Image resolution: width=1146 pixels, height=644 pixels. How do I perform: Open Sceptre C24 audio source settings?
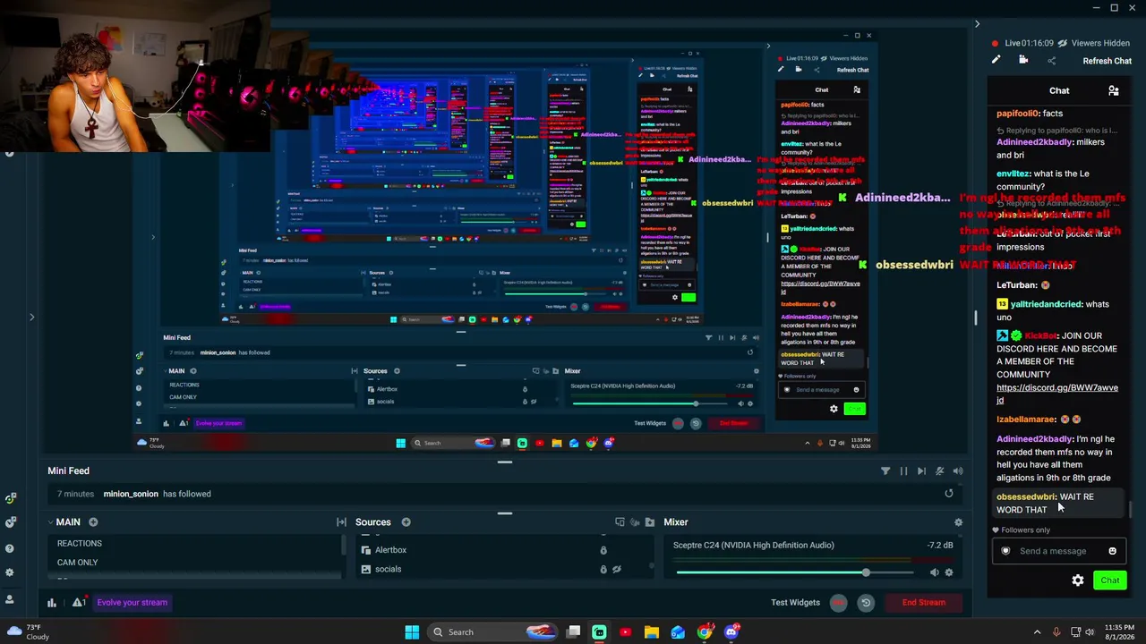pos(949,572)
